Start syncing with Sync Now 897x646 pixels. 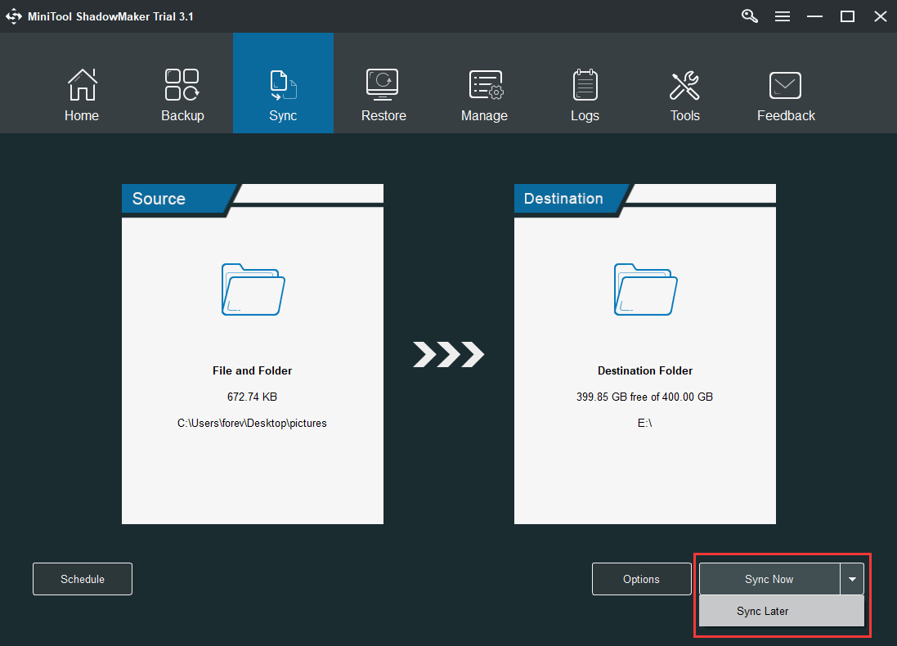pyautogui.click(x=769, y=579)
